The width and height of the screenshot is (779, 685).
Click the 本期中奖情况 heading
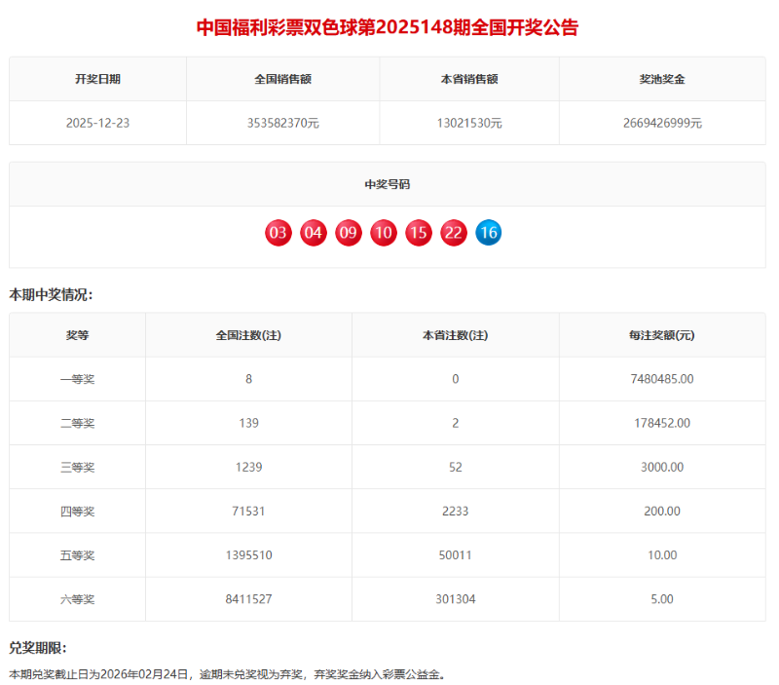pyautogui.click(x=52, y=295)
